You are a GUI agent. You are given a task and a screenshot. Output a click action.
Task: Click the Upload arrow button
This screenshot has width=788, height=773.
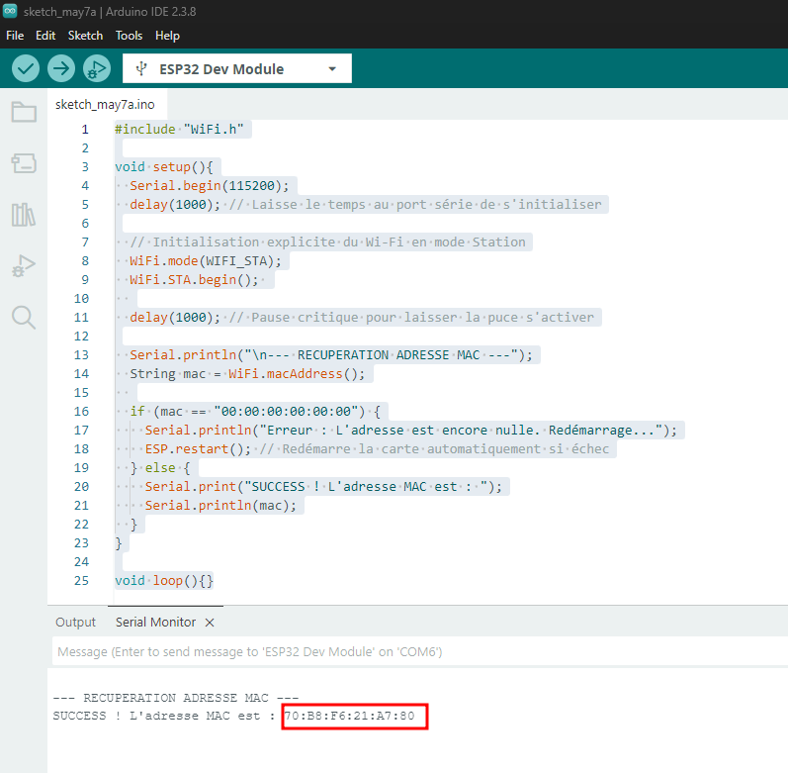tap(61, 68)
